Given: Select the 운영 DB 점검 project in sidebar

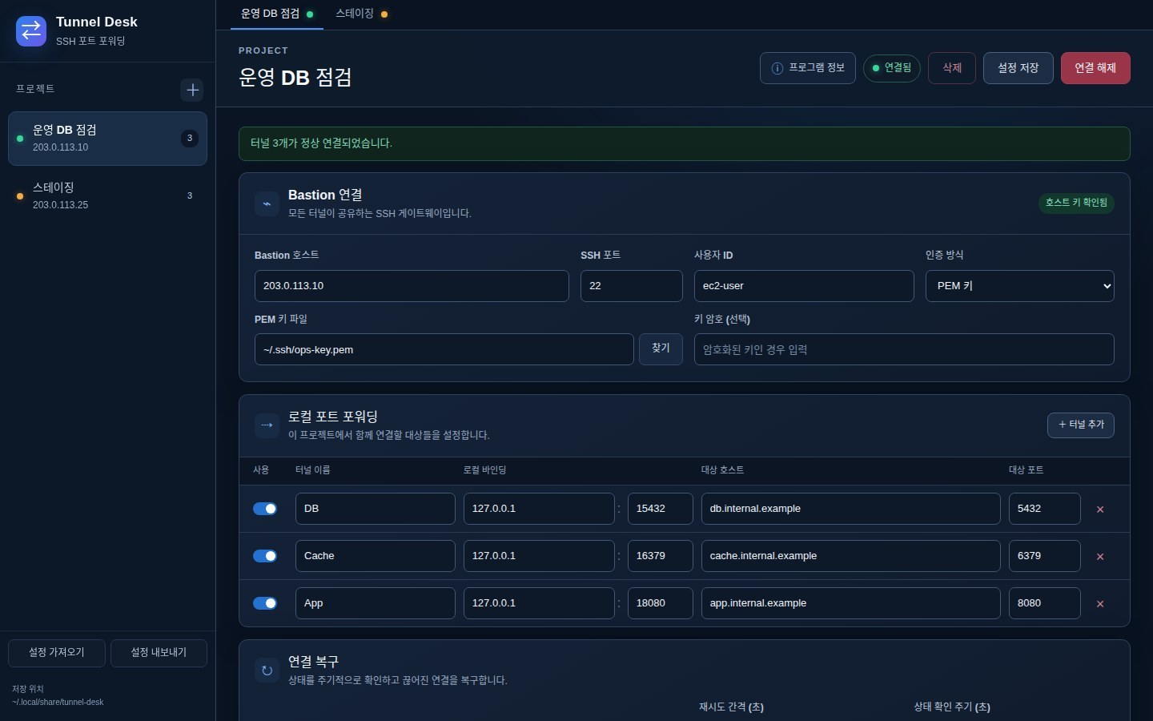Looking at the screenshot, I should click(107, 139).
